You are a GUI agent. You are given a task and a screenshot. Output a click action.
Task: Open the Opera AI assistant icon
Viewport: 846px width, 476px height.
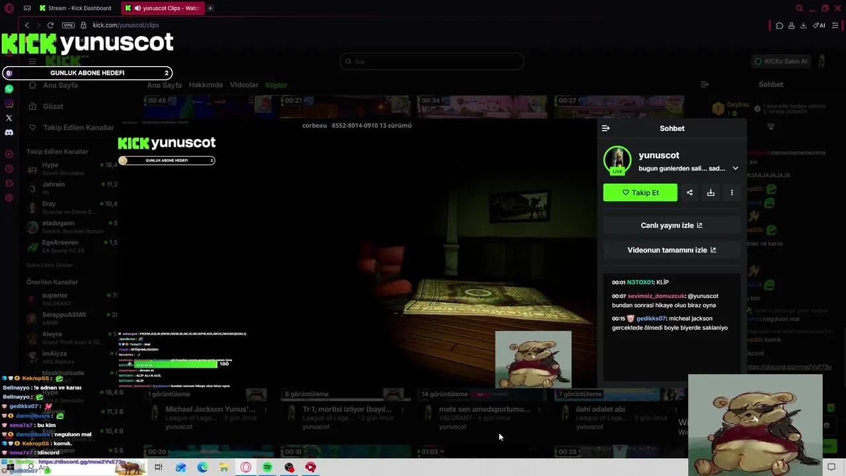tap(819, 25)
